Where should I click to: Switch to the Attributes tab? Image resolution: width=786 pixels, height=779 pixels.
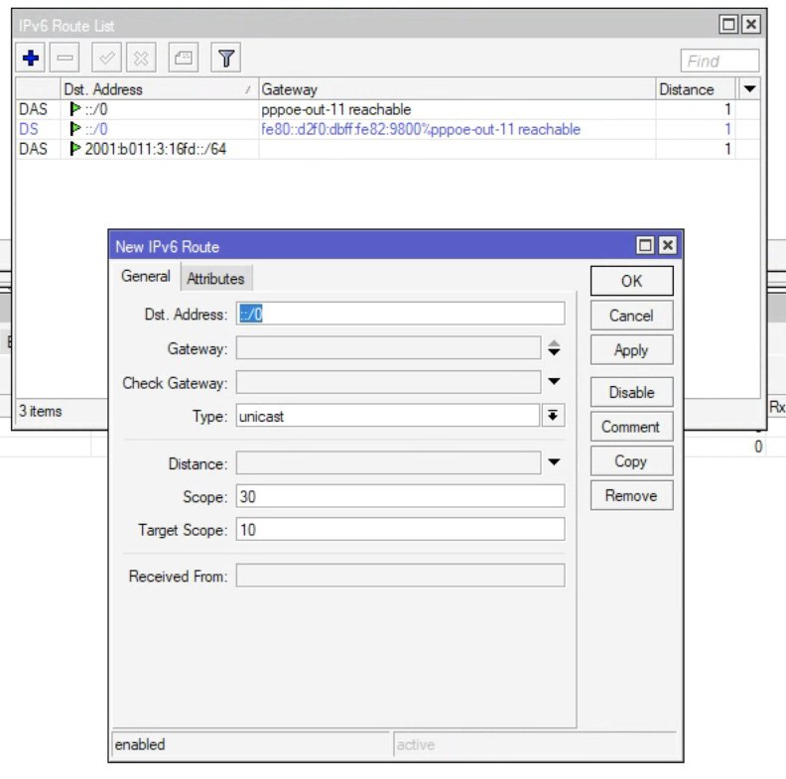click(215, 279)
